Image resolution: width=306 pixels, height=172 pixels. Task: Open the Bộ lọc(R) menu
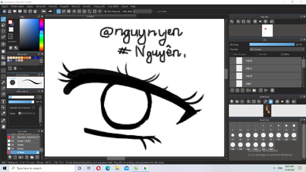click(x=41, y=7)
